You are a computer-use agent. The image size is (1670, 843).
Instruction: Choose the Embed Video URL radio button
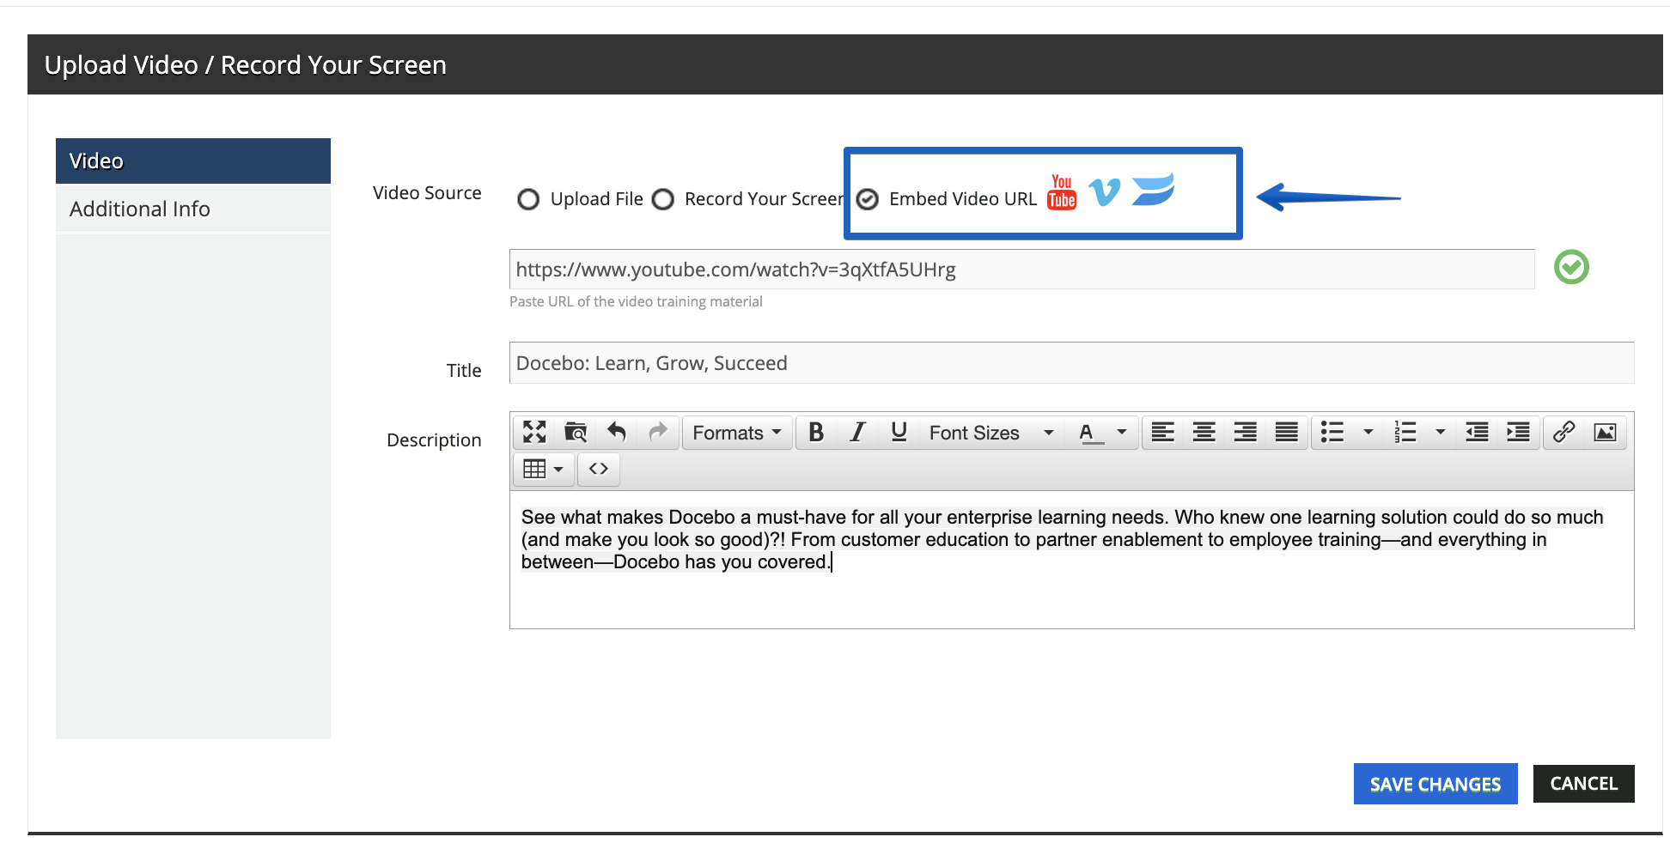[868, 199]
